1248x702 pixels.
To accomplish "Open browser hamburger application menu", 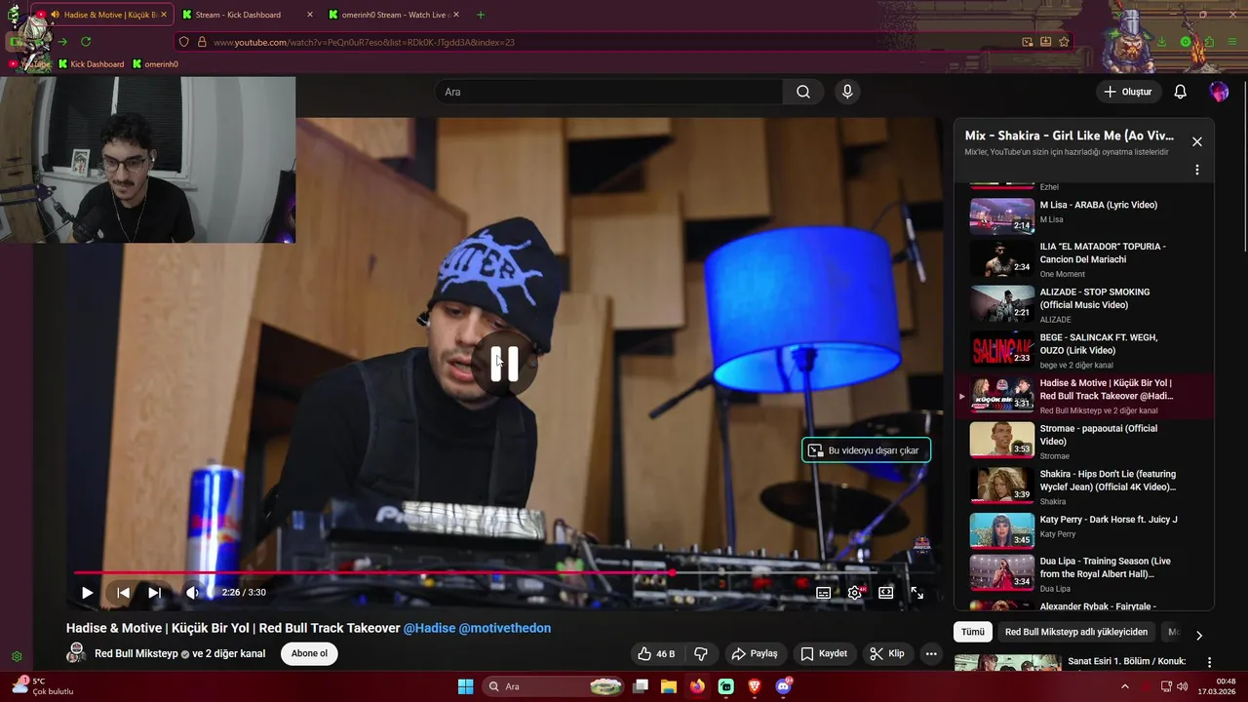I will [x=1230, y=42].
